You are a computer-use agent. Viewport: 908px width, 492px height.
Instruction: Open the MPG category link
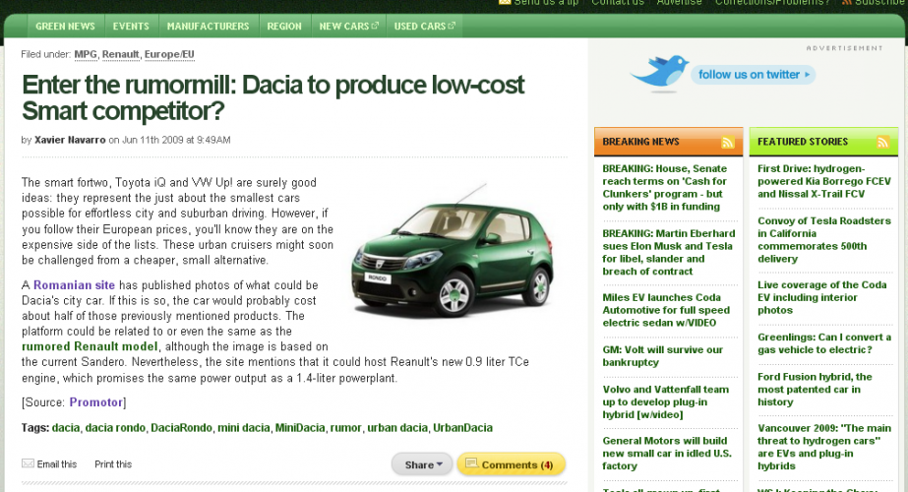tap(86, 54)
